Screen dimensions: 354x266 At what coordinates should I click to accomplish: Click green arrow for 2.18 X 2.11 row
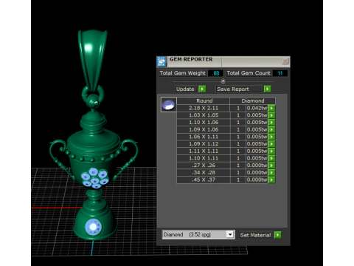pyautogui.click(x=271, y=108)
